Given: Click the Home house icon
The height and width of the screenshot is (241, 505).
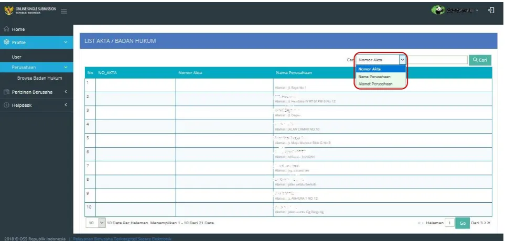Looking at the screenshot, I should point(6,29).
